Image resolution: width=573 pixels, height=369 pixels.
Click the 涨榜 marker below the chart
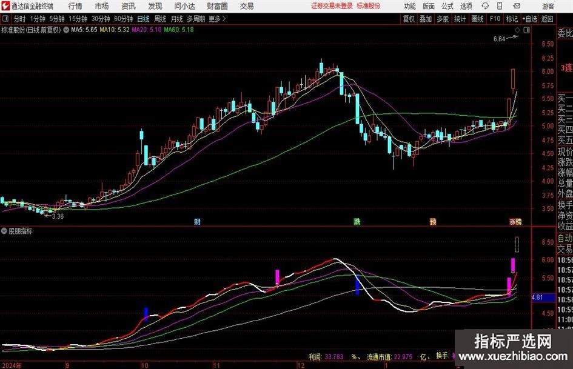(515, 221)
